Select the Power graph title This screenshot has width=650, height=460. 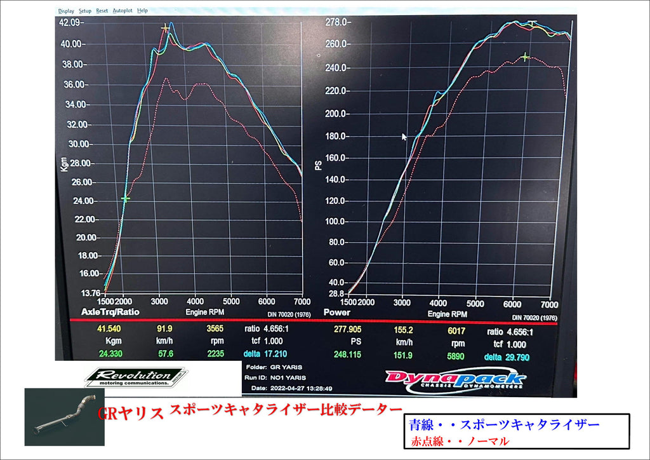336,313
